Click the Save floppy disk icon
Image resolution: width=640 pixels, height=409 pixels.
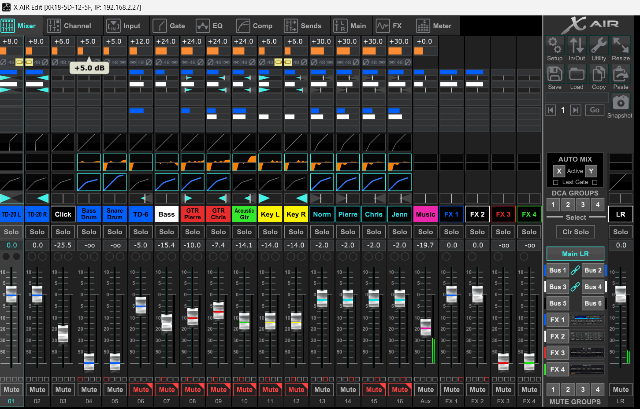(x=554, y=74)
